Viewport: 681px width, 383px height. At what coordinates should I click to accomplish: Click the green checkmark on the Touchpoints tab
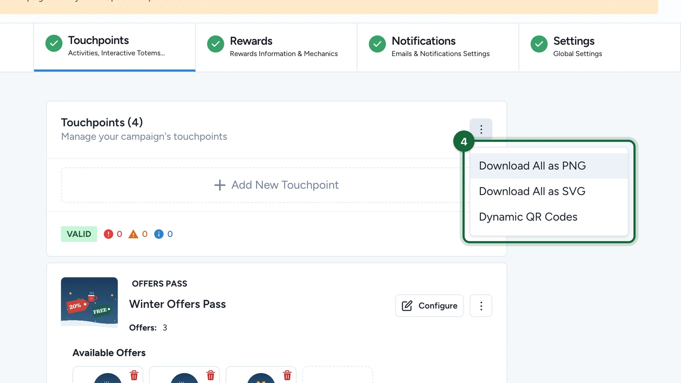pos(54,43)
